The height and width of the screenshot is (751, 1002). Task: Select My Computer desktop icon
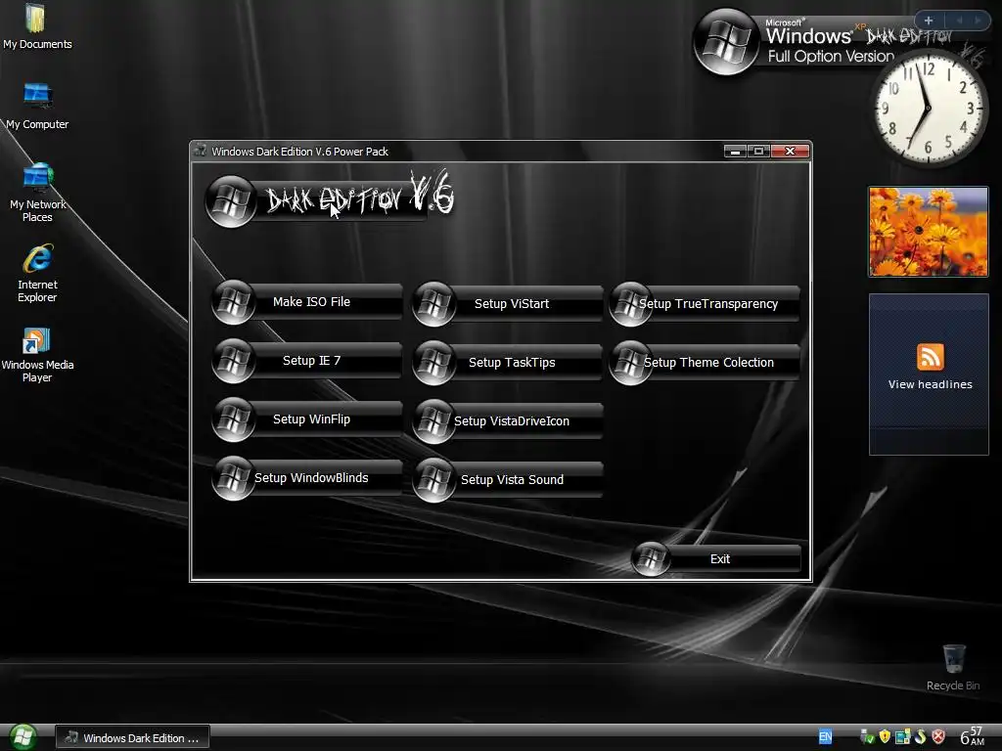click(37, 107)
